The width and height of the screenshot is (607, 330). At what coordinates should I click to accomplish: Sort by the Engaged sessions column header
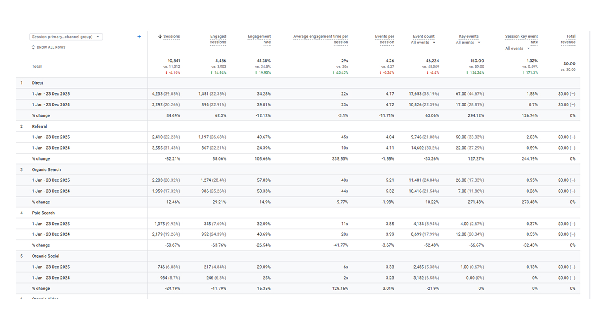coord(218,39)
